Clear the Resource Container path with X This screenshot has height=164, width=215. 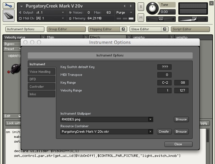(150, 132)
